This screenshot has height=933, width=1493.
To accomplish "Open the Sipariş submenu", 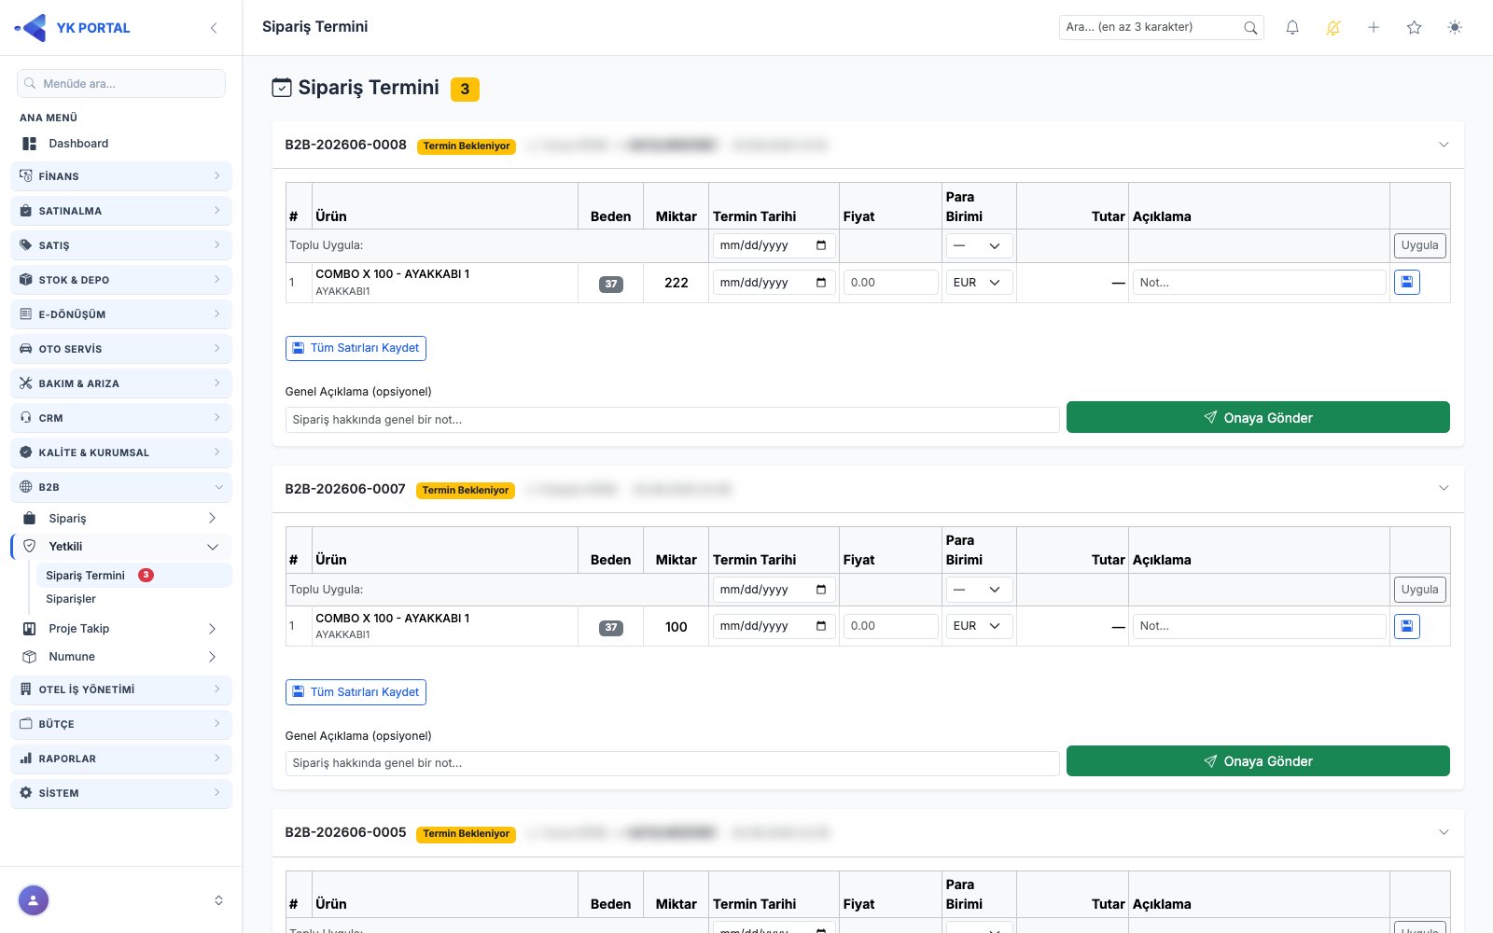I will click(x=121, y=519).
